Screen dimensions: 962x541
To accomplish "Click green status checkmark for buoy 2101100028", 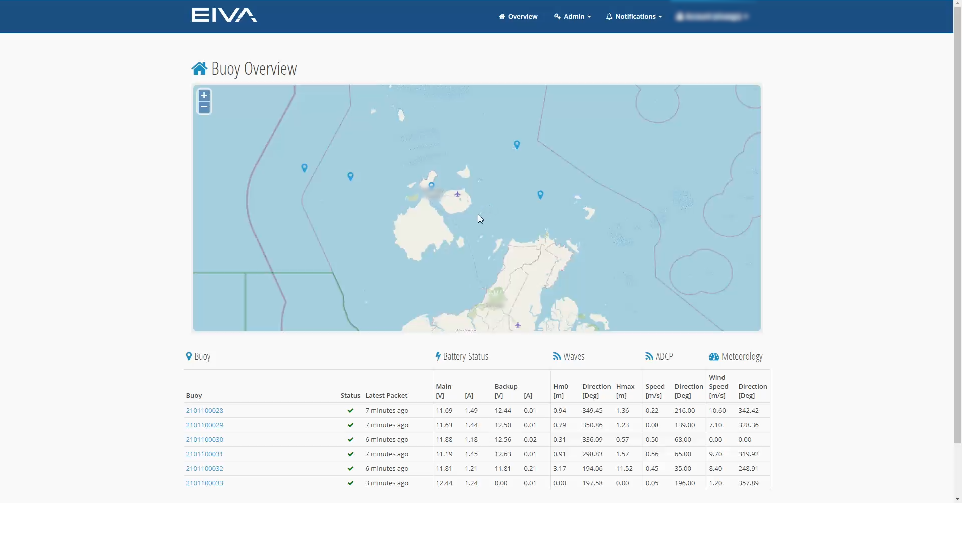I will pyautogui.click(x=350, y=411).
